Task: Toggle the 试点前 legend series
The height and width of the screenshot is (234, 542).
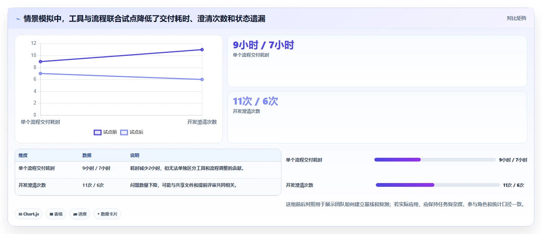Action: tap(105, 132)
